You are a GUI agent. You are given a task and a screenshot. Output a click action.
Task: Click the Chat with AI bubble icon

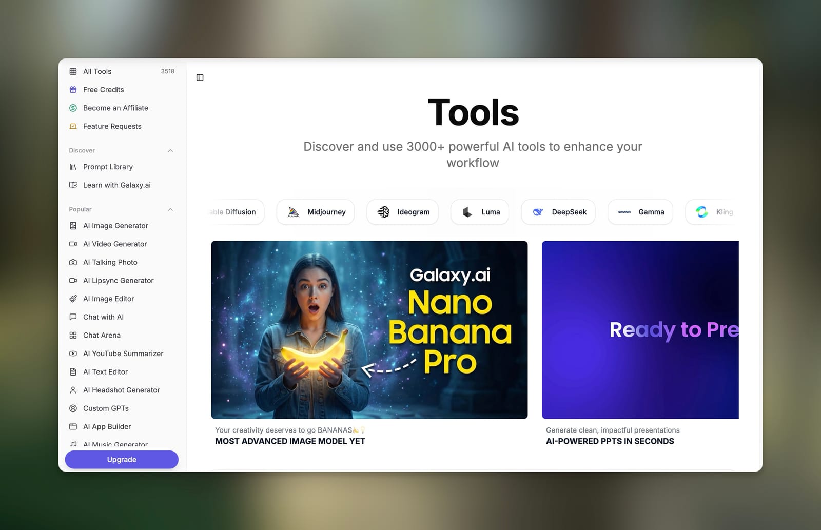click(x=74, y=317)
